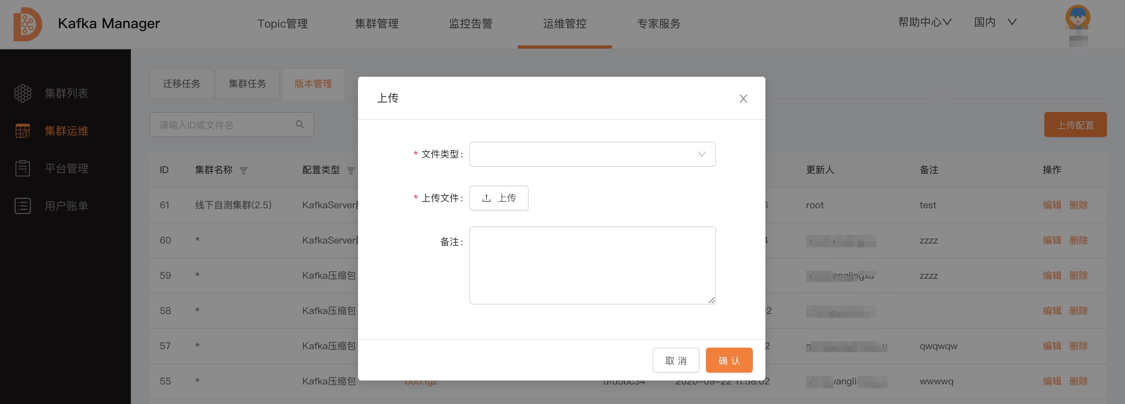
Task: Open 集群运维 from the sidebar
Action: [65, 130]
